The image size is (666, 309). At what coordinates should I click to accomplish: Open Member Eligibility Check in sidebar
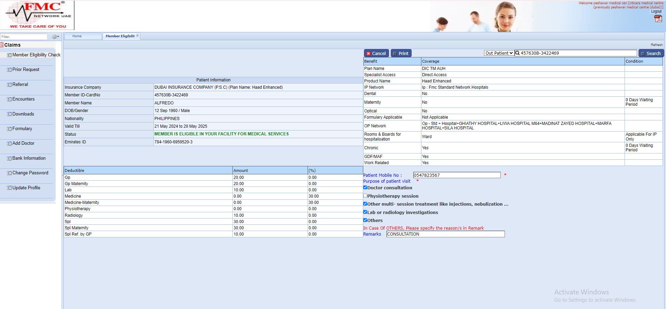[x=36, y=55]
